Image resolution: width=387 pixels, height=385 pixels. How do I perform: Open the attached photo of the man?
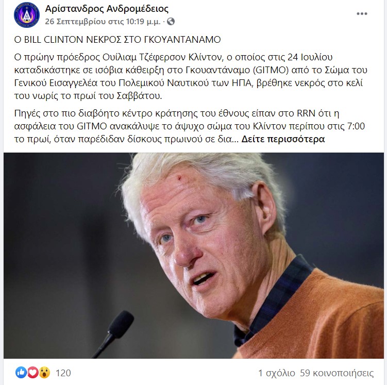click(194, 256)
